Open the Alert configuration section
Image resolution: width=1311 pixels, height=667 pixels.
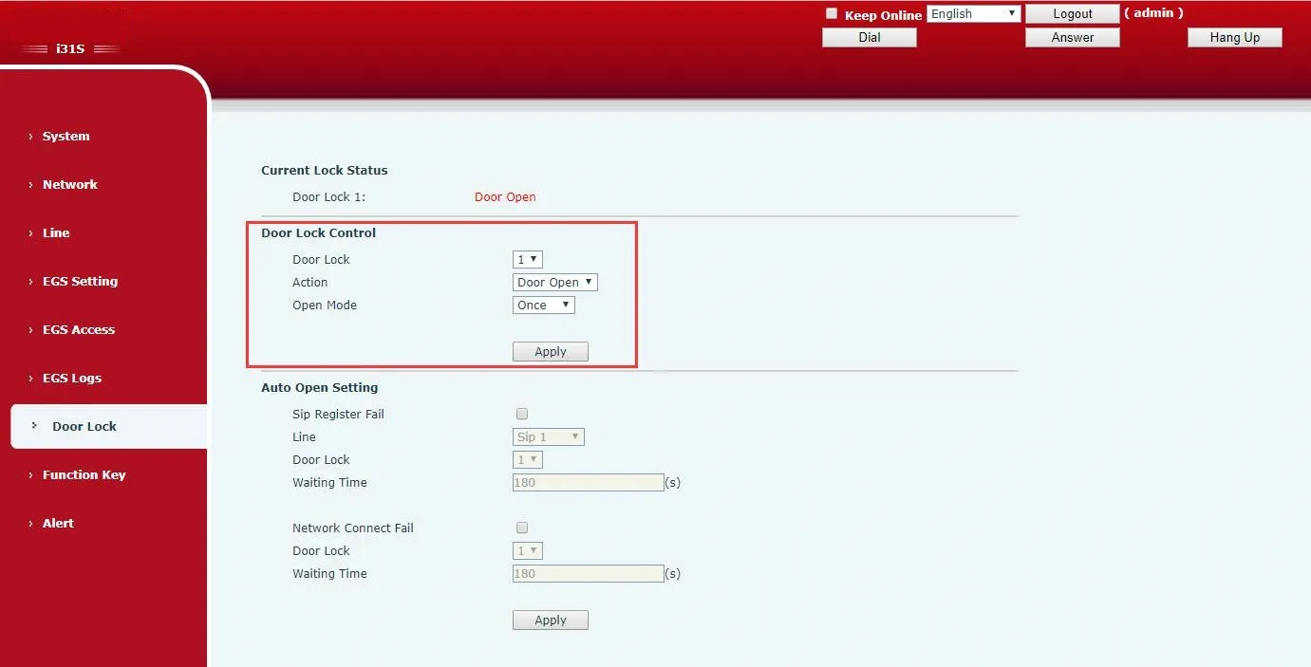click(58, 523)
